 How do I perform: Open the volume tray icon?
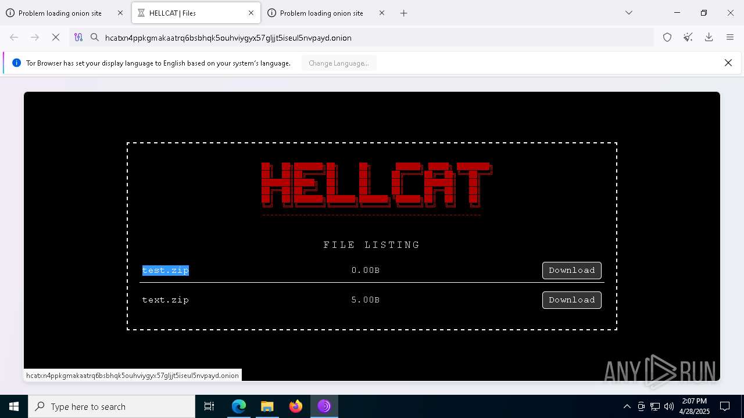(x=669, y=406)
